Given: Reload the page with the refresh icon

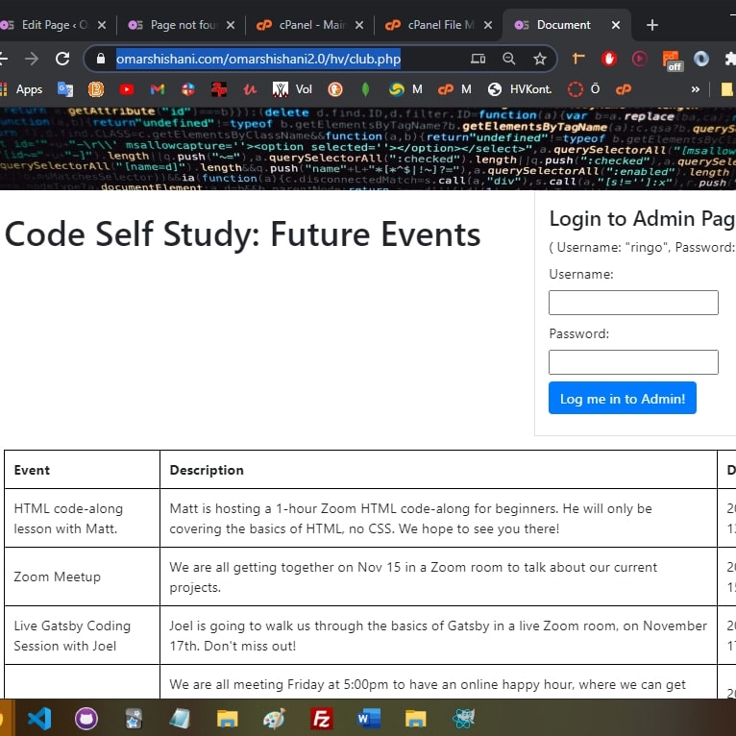Looking at the screenshot, I should click(62, 59).
